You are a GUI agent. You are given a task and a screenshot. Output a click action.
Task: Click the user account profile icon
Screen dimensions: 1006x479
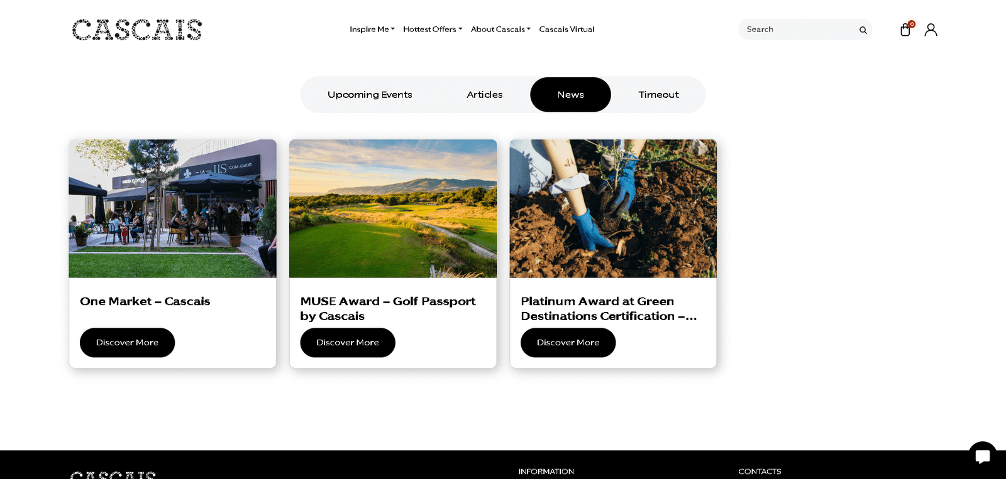click(931, 30)
